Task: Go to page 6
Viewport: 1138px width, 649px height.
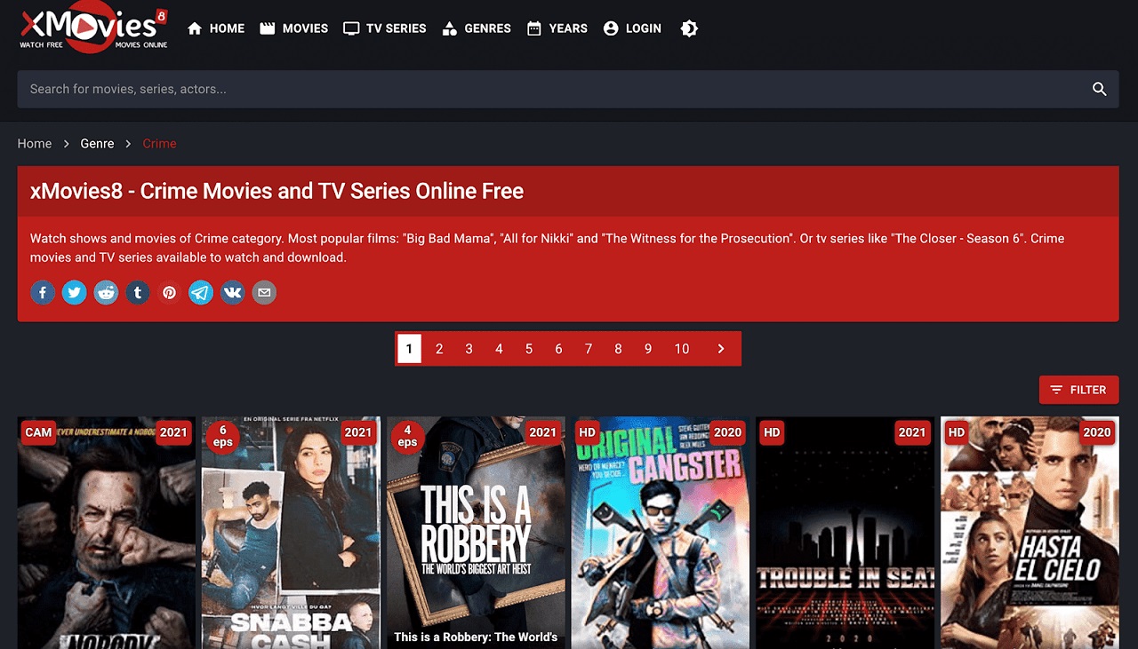Action: click(558, 349)
